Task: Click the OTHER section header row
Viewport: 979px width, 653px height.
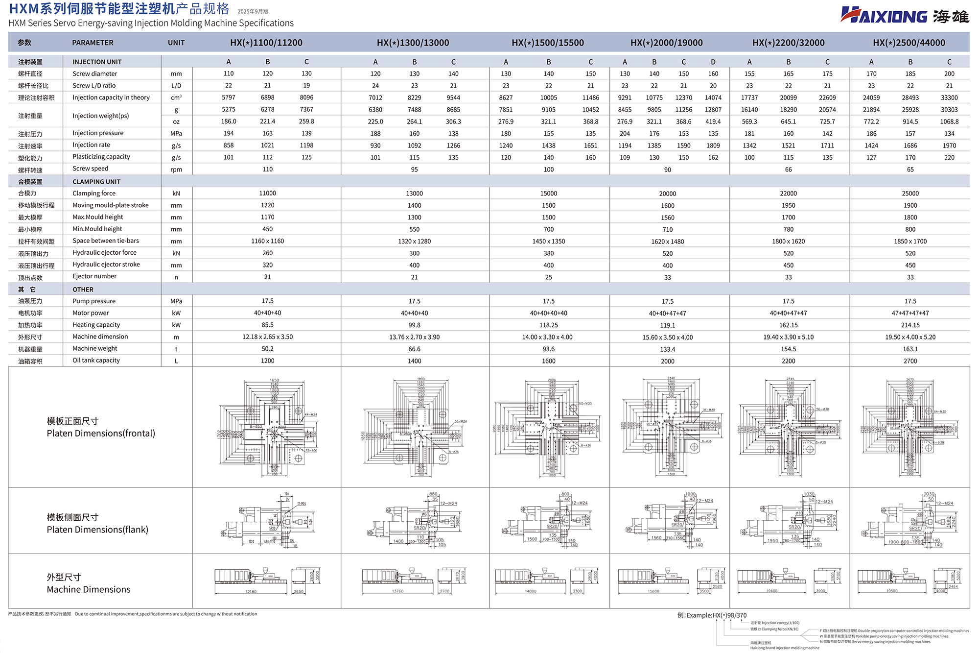Action: click(x=83, y=290)
